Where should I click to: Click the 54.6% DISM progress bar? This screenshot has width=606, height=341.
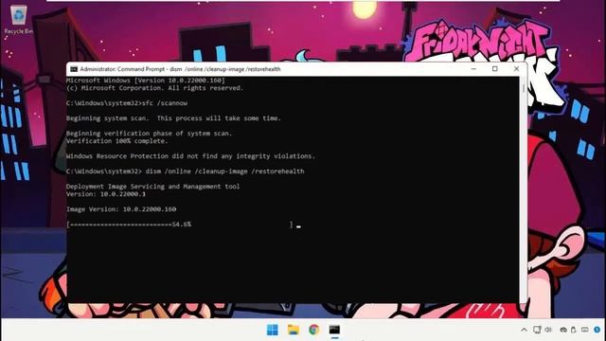click(x=180, y=224)
